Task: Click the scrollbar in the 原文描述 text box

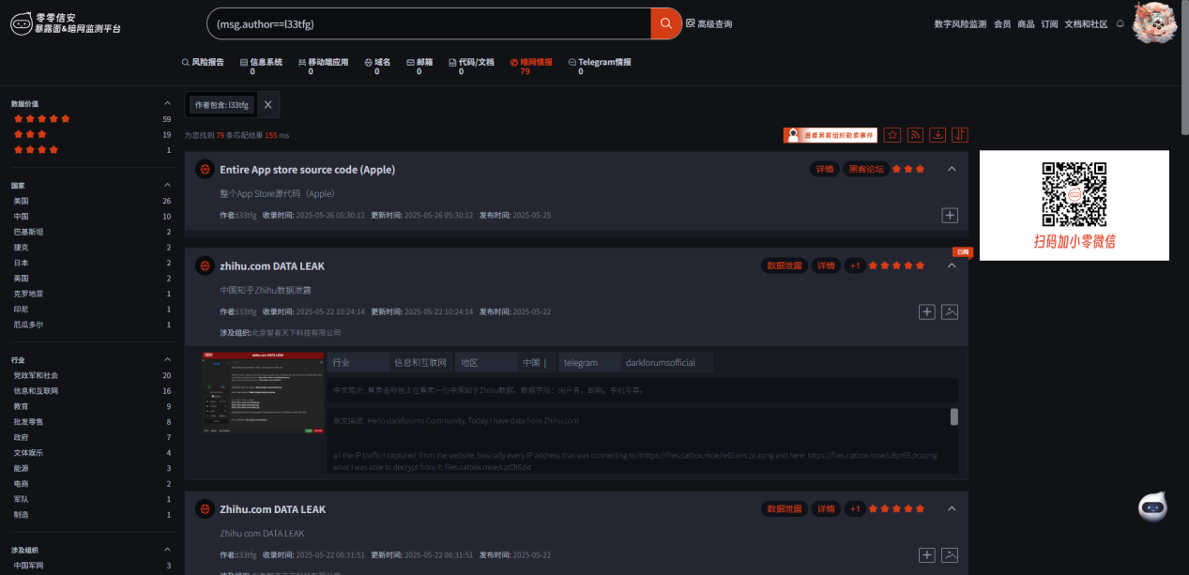Action: click(954, 417)
